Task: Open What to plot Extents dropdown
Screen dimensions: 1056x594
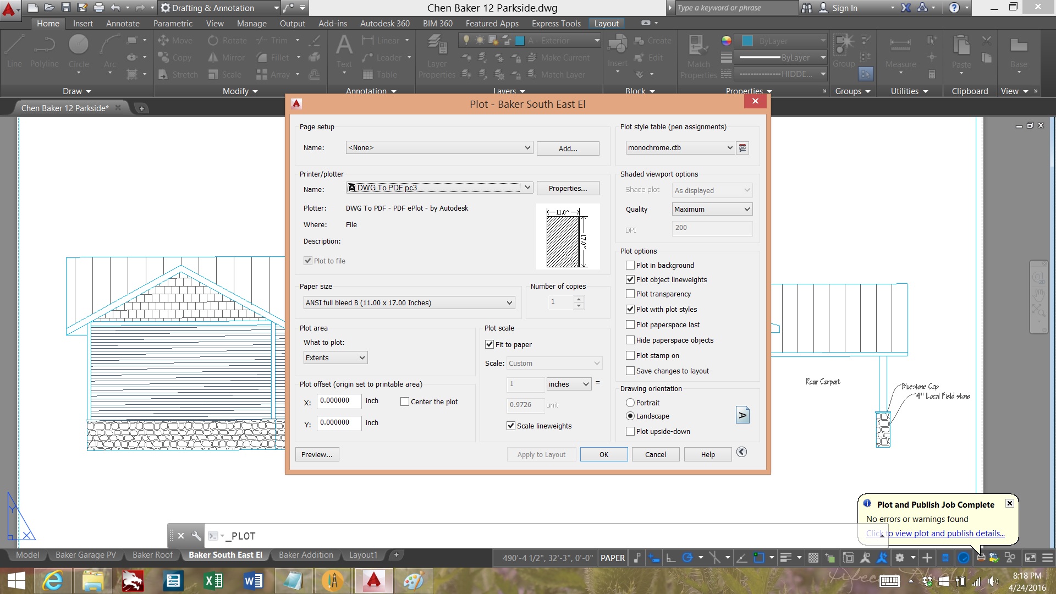Action: point(335,358)
